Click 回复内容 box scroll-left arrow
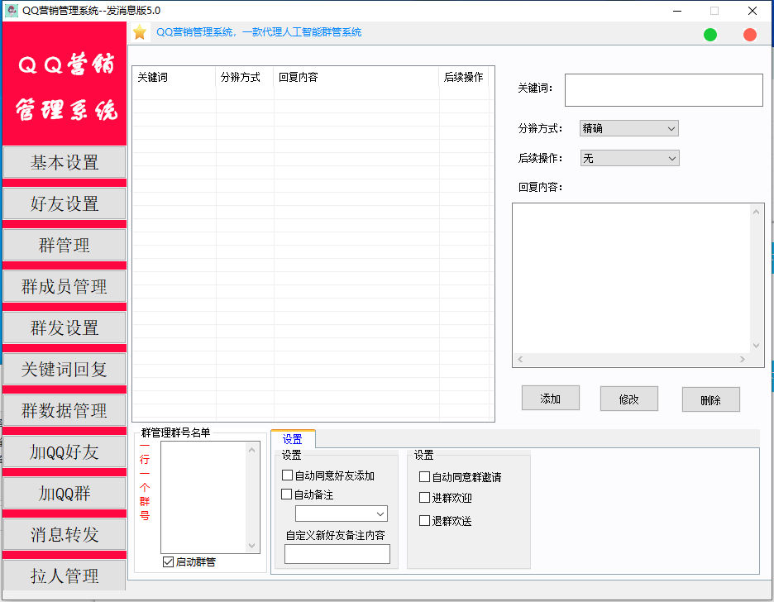The image size is (774, 602). [520, 359]
